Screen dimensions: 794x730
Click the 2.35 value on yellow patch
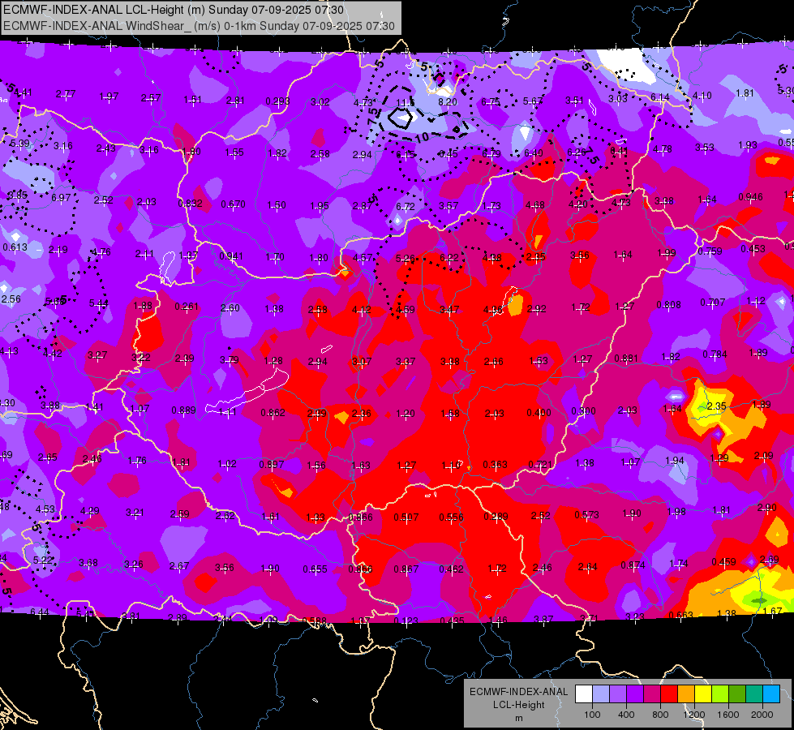716,406
